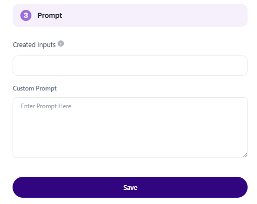Click the blank lower area of the Custom Prompt box
The height and width of the screenshot is (204, 257).
(130, 138)
